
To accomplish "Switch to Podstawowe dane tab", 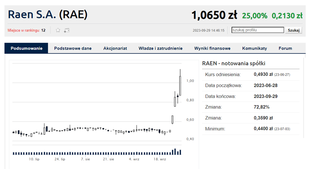I will click(x=73, y=48).
